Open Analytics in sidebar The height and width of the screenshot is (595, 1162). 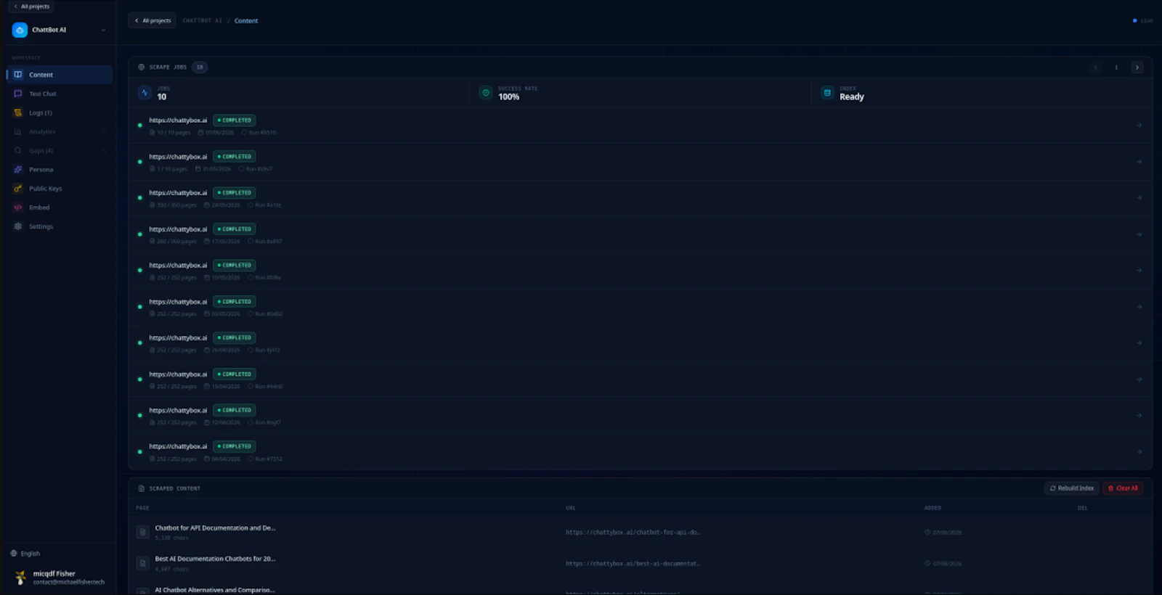click(x=60, y=131)
